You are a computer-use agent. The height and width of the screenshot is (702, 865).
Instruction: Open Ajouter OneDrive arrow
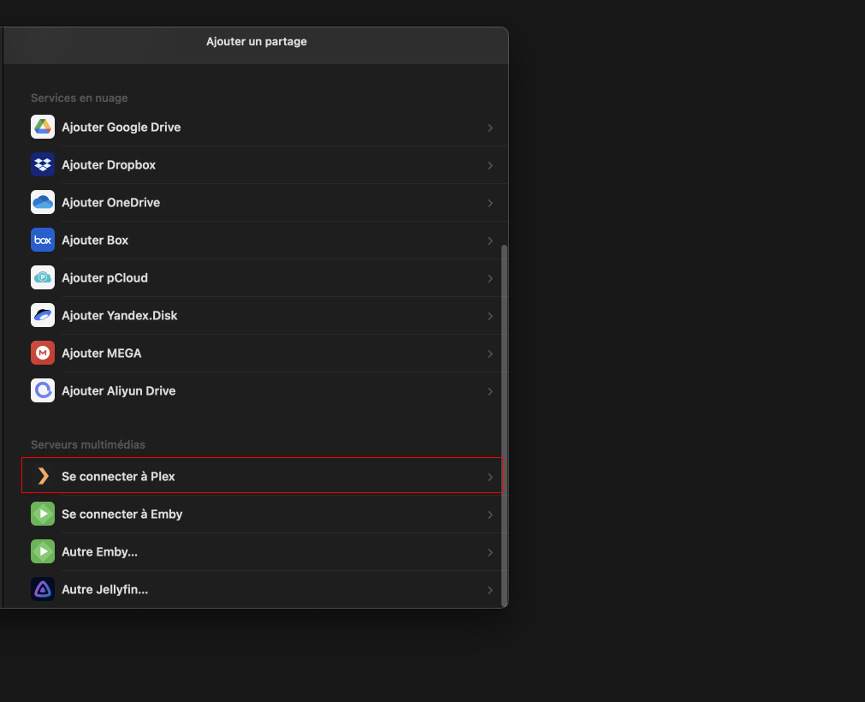(x=490, y=203)
